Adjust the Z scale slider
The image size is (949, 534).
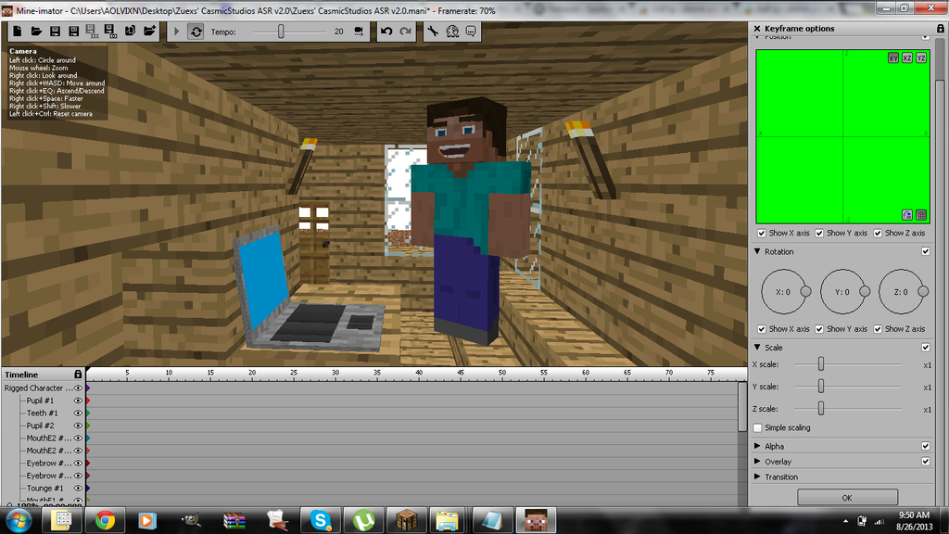pos(821,408)
